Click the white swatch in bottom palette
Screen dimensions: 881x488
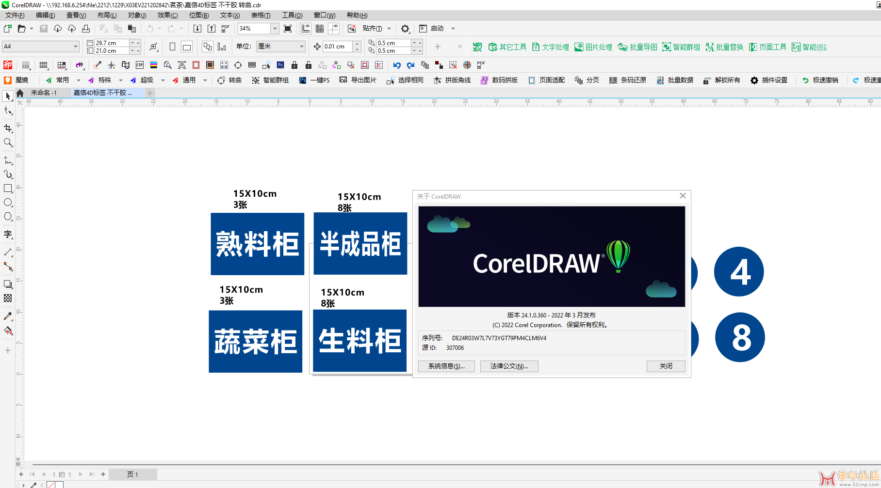click(59, 485)
